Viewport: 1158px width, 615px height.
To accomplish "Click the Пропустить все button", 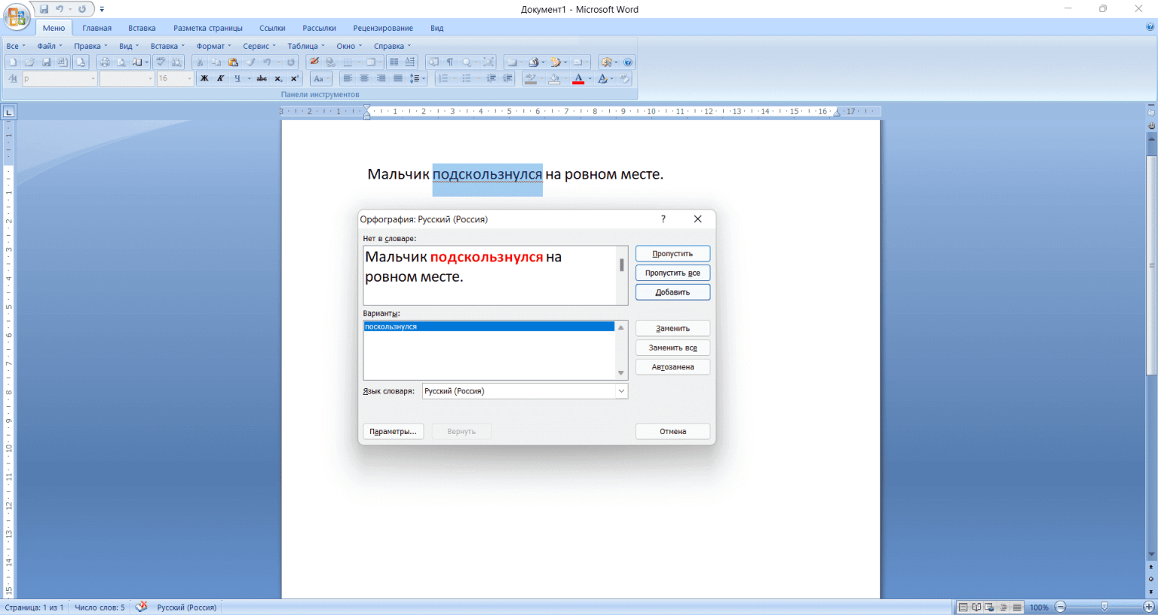I will [672, 273].
